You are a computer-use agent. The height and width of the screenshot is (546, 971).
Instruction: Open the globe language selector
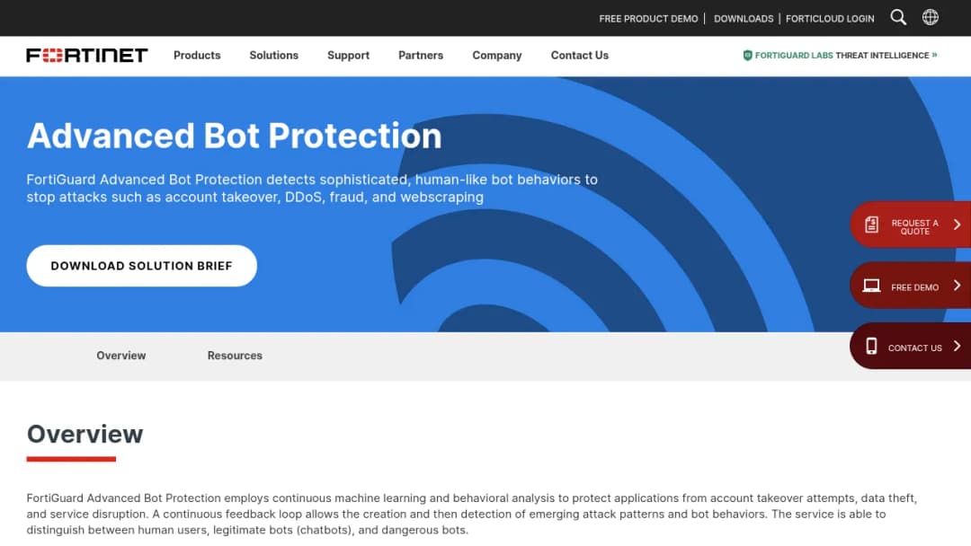click(x=931, y=17)
